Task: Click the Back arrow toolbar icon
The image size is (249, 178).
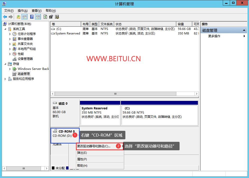Action: pos(5,17)
